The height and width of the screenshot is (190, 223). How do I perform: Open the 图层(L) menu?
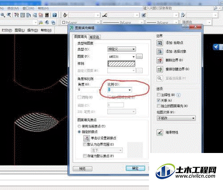tap(20, 30)
